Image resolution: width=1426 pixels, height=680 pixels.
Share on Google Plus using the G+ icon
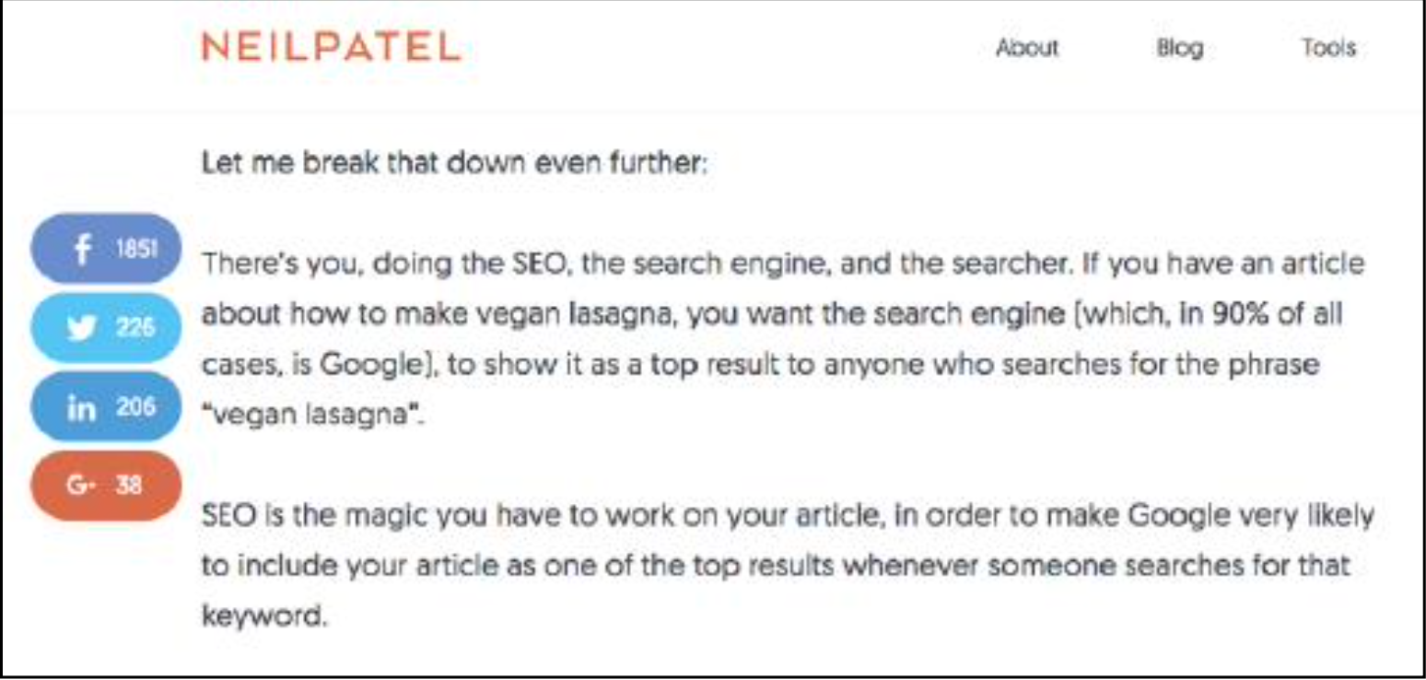pyautogui.click(x=82, y=486)
